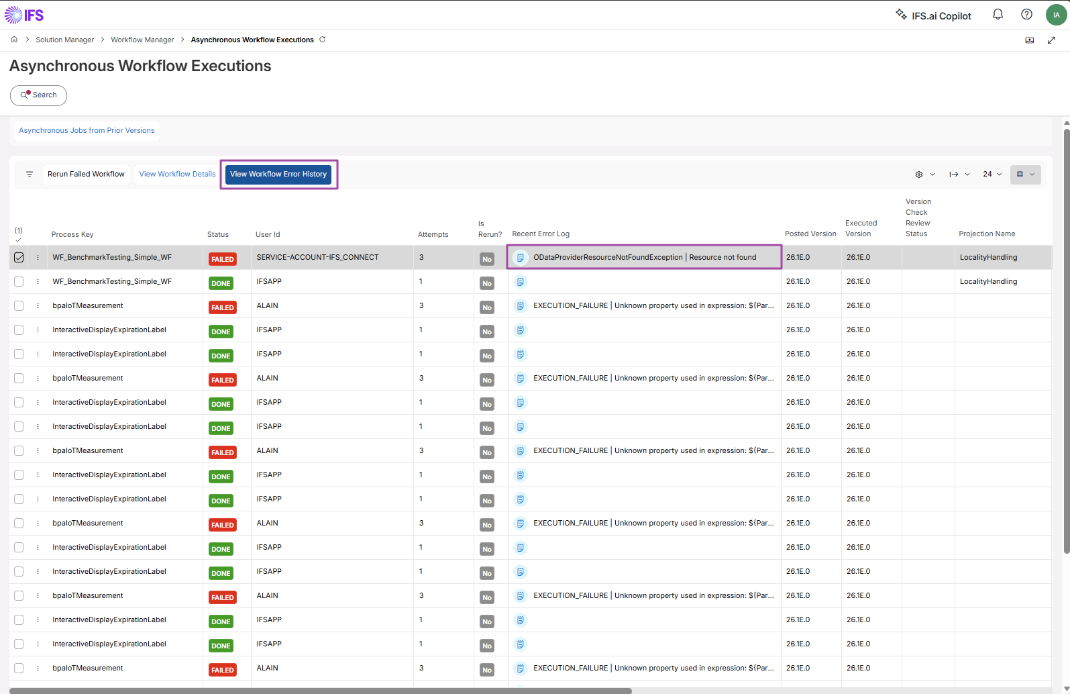Click View Workflow Details

(x=177, y=175)
